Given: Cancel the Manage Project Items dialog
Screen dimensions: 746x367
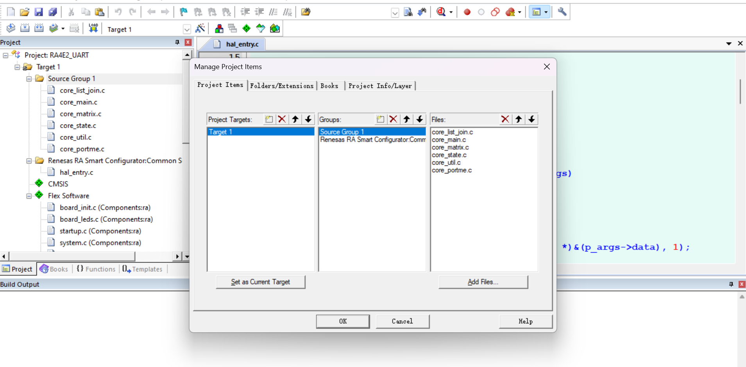Looking at the screenshot, I should tap(403, 321).
